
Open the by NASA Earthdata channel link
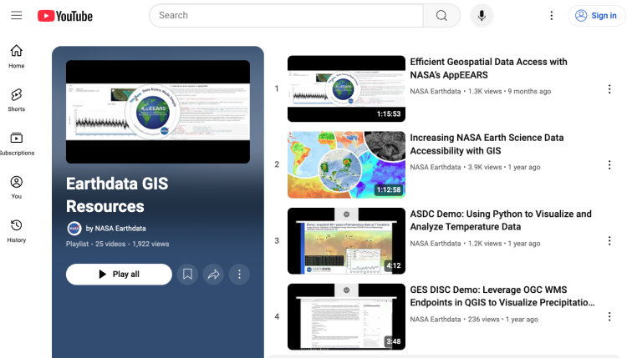(x=116, y=229)
